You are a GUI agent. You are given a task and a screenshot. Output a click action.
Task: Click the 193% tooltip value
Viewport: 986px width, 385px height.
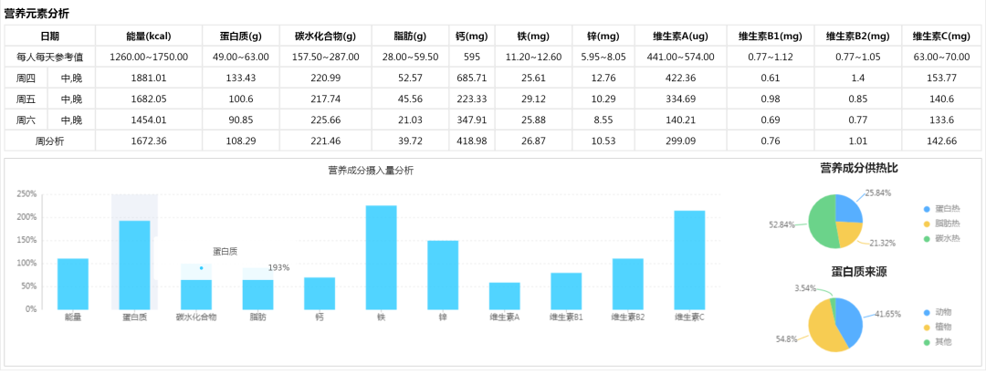click(x=278, y=267)
